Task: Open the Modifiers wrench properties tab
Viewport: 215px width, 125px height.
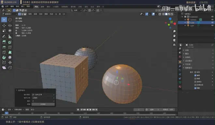Action: point(180,66)
